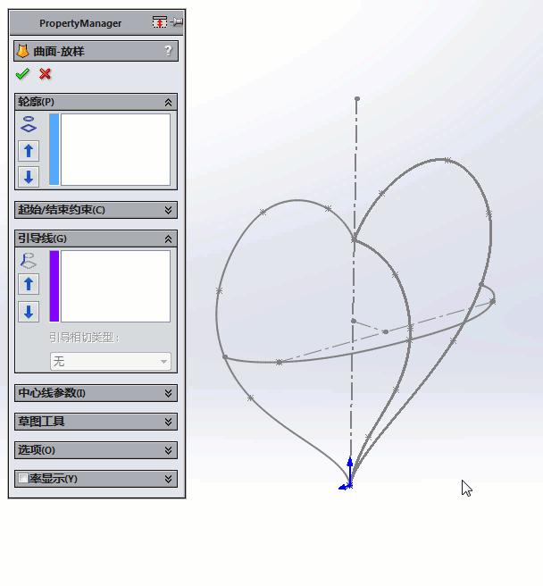Move profile down in 轮廓 list
The height and width of the screenshot is (586, 543).
coord(29,176)
